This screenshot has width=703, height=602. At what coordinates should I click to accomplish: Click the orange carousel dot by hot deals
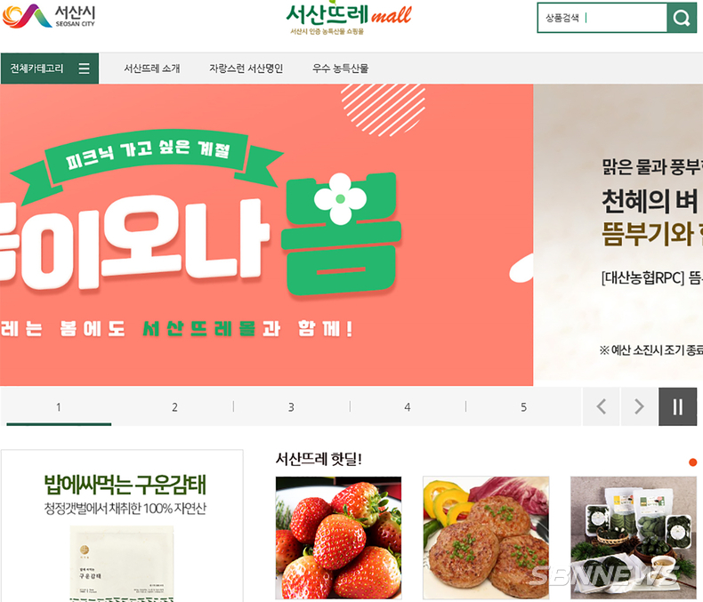click(x=692, y=462)
